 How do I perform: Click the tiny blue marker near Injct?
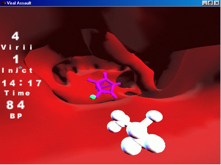(x=20, y=68)
